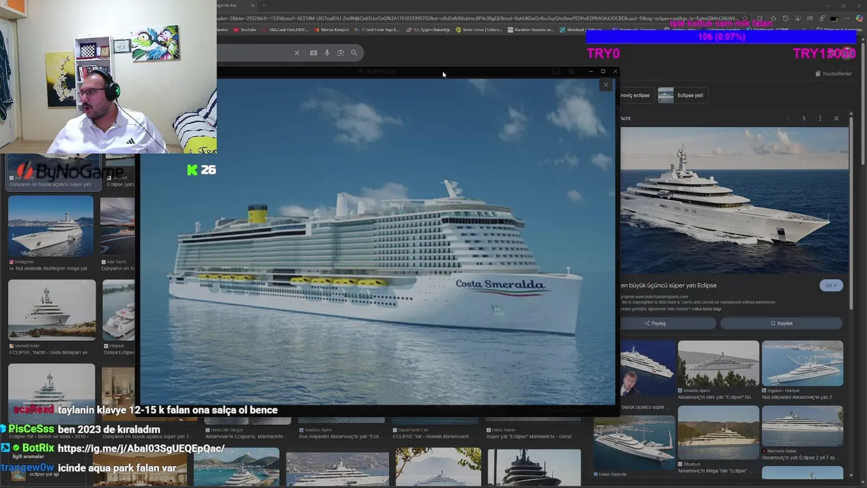
Task: Open the 'EBA Canlı Ders' bookmark
Action: click(x=285, y=30)
